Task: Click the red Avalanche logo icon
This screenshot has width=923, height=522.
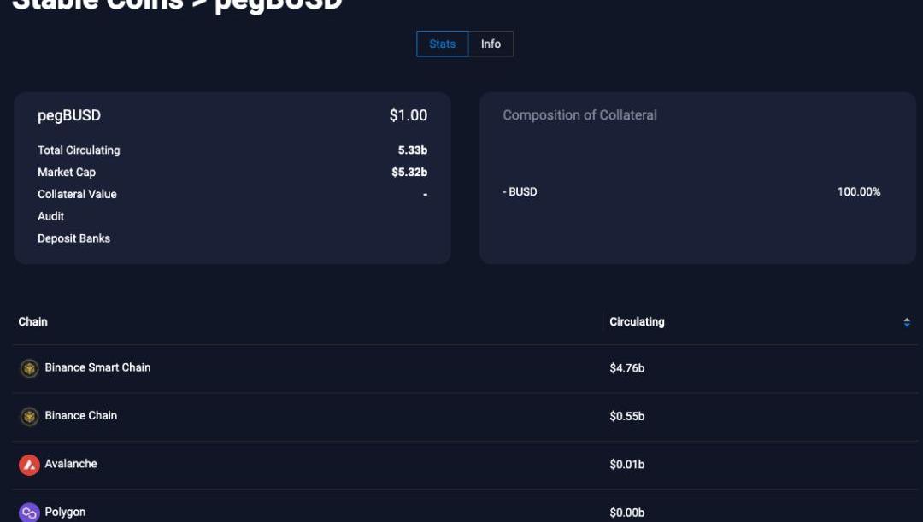Action: 30,465
